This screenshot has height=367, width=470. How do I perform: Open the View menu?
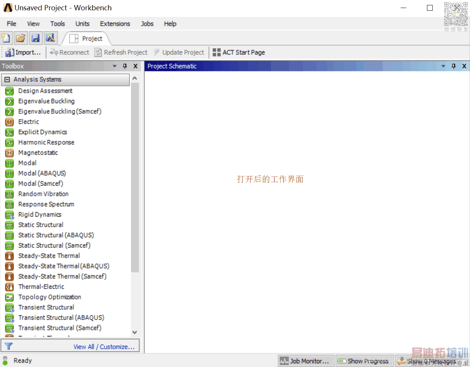(x=33, y=24)
